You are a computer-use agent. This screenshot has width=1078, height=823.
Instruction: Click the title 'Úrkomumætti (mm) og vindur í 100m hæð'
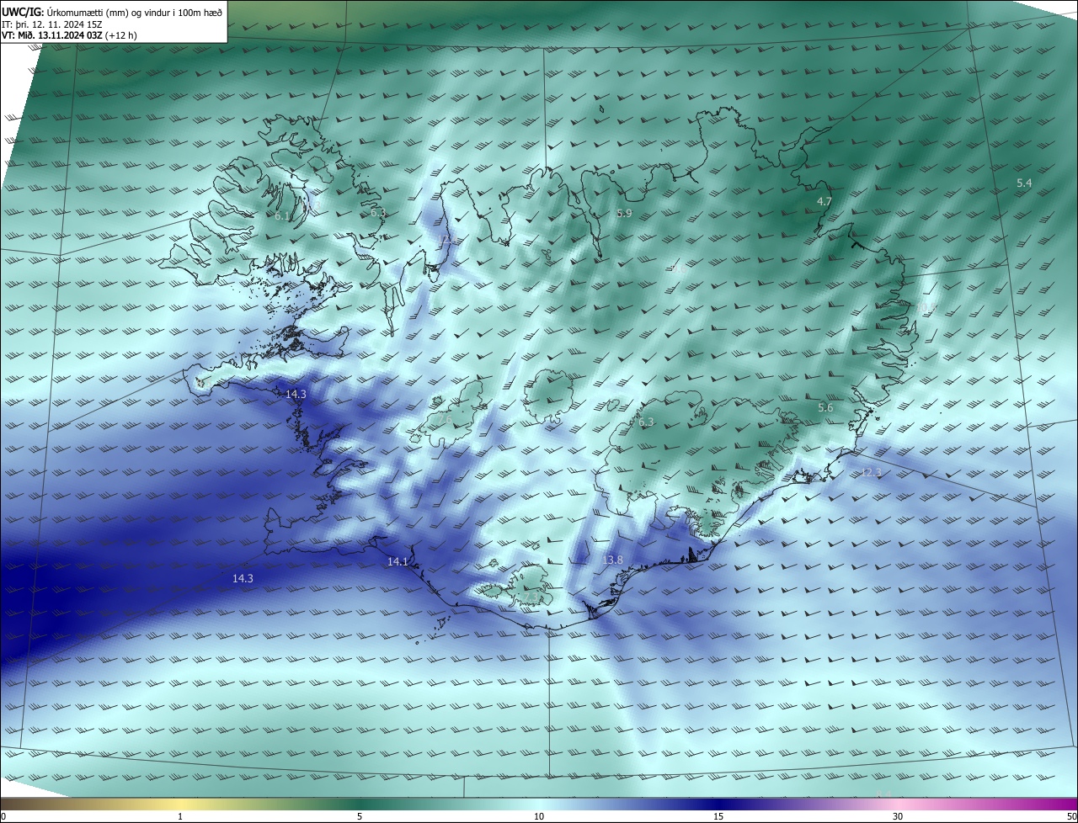click(x=135, y=11)
